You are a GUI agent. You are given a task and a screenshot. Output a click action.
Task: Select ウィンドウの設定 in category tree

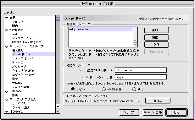[x=24, y=71]
